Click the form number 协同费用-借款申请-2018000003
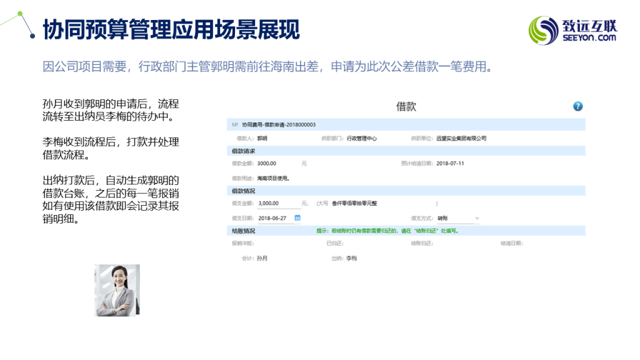The width and height of the screenshot is (640, 360). tap(279, 125)
